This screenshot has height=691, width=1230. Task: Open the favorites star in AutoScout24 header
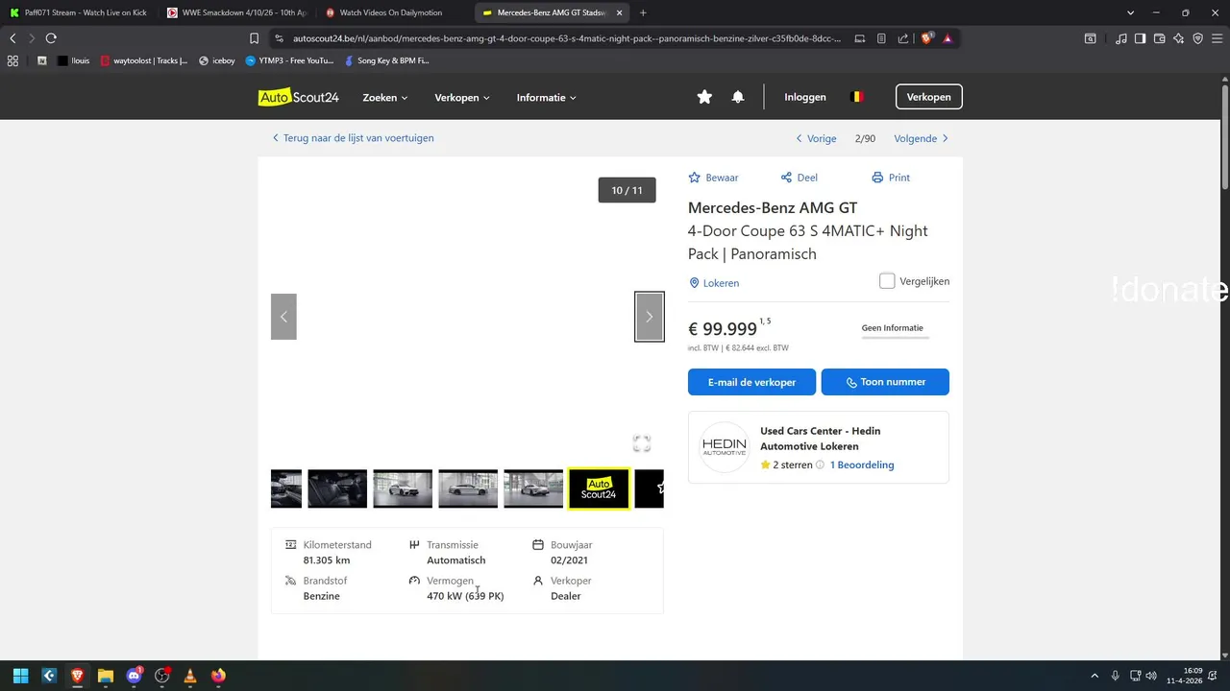pos(704,97)
